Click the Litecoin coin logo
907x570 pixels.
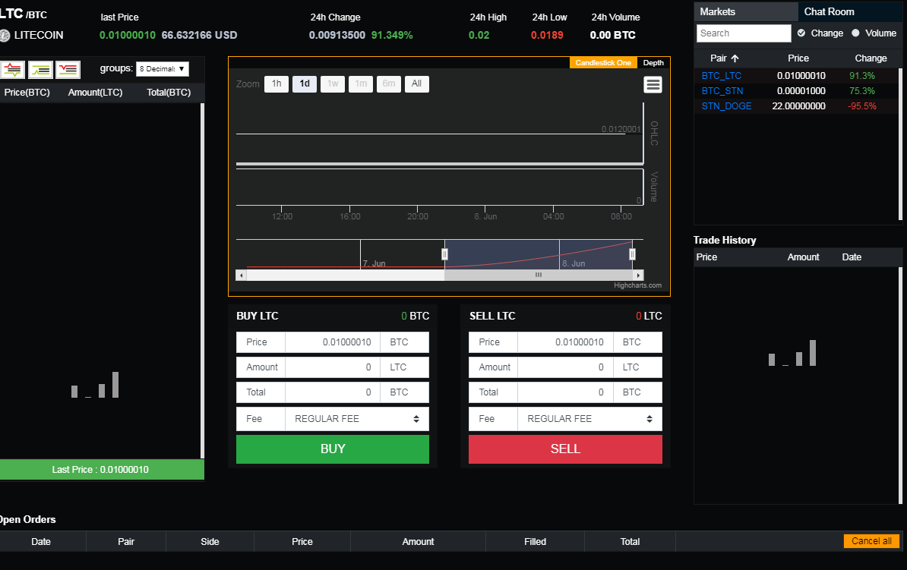5,36
